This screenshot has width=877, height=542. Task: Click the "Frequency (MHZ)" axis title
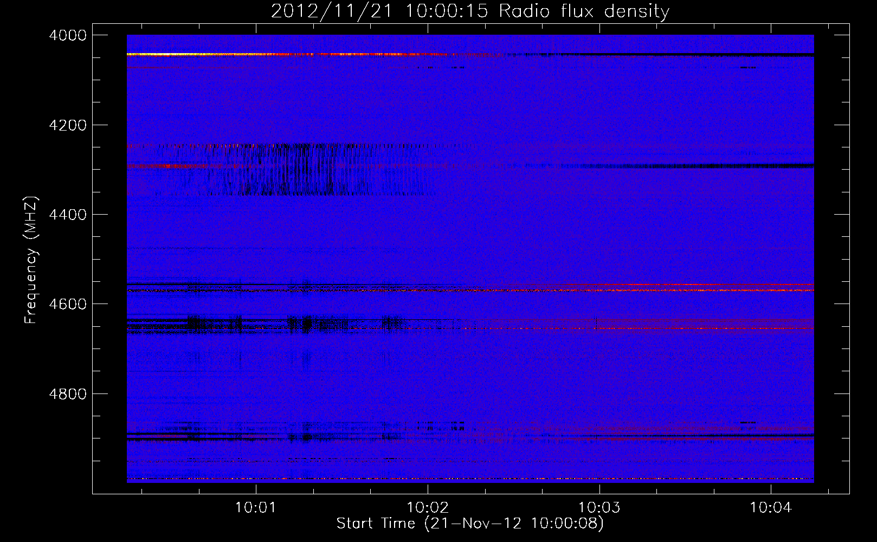coord(31,260)
